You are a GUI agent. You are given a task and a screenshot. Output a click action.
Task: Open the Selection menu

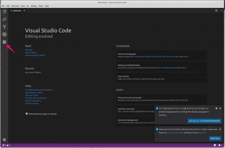[x=15, y=6]
